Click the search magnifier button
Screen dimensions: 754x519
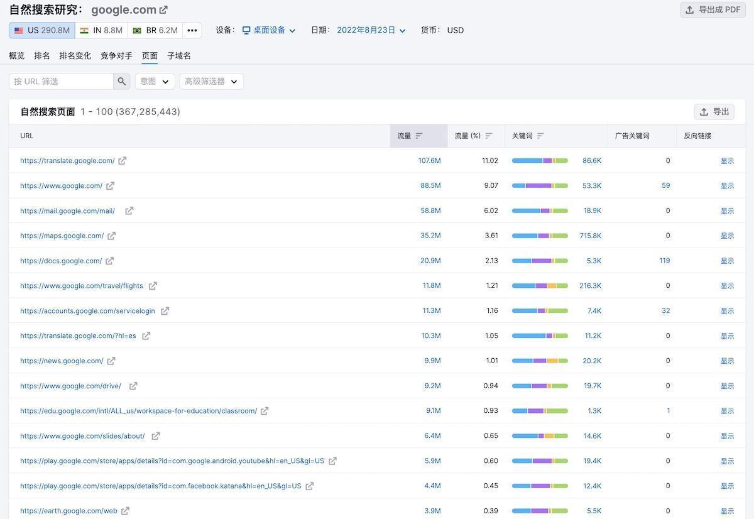tap(122, 81)
